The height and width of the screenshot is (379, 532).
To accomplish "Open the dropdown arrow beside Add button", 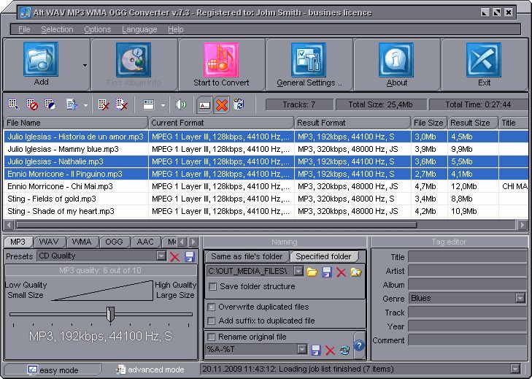I will (x=85, y=65).
